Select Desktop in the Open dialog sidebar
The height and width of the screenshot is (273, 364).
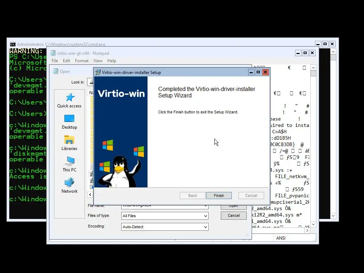69,122
